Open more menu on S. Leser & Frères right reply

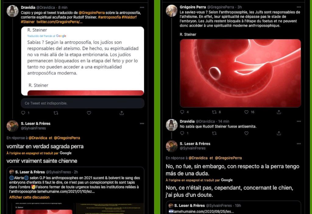click(299, 144)
